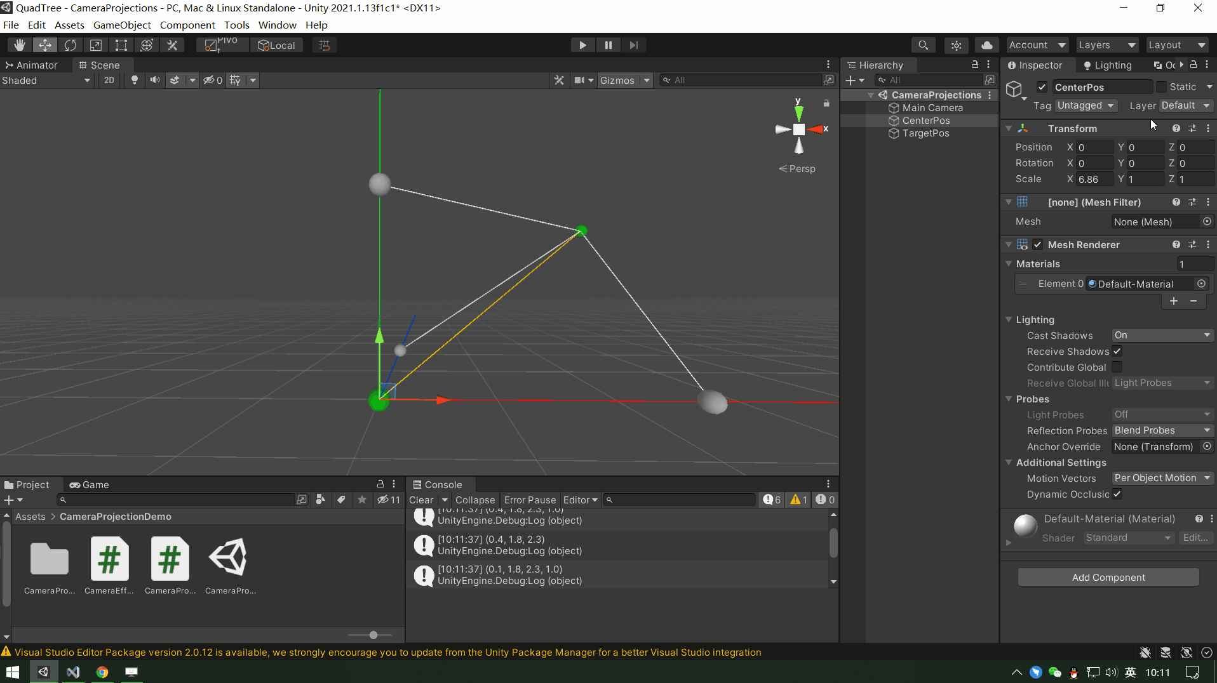This screenshot has width=1217, height=683.
Task: Toggle Console Collapse mode
Action: (474, 500)
